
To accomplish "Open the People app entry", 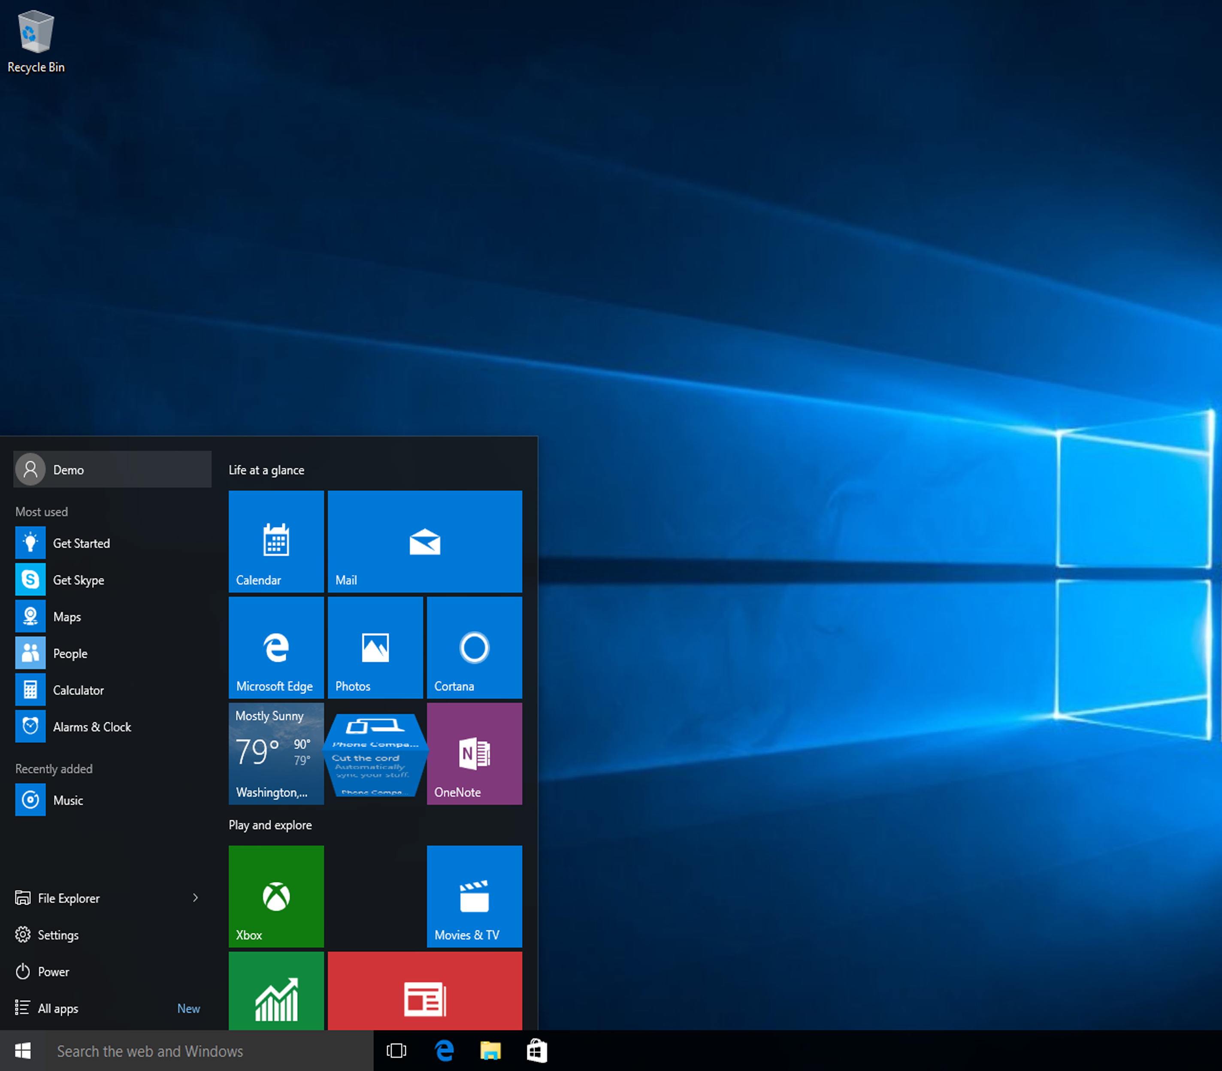I will tap(112, 653).
